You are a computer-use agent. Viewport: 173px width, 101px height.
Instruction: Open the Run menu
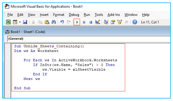pyautogui.click(x=87, y=15)
